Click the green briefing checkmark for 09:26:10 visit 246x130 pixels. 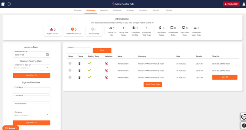pos(90,70)
